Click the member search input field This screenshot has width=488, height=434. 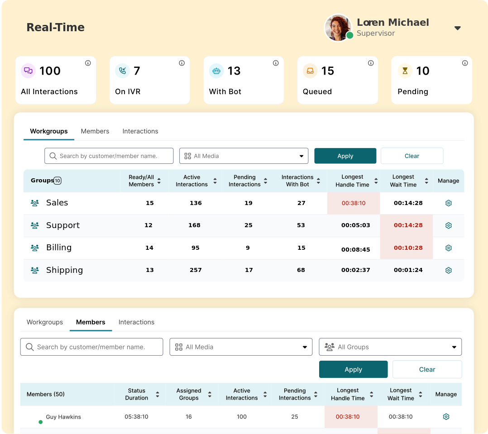pyautogui.click(x=91, y=347)
